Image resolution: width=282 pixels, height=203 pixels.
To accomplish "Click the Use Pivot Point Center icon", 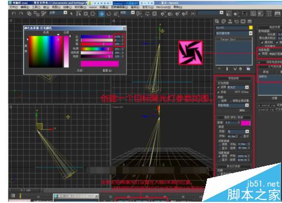I will (139, 13).
